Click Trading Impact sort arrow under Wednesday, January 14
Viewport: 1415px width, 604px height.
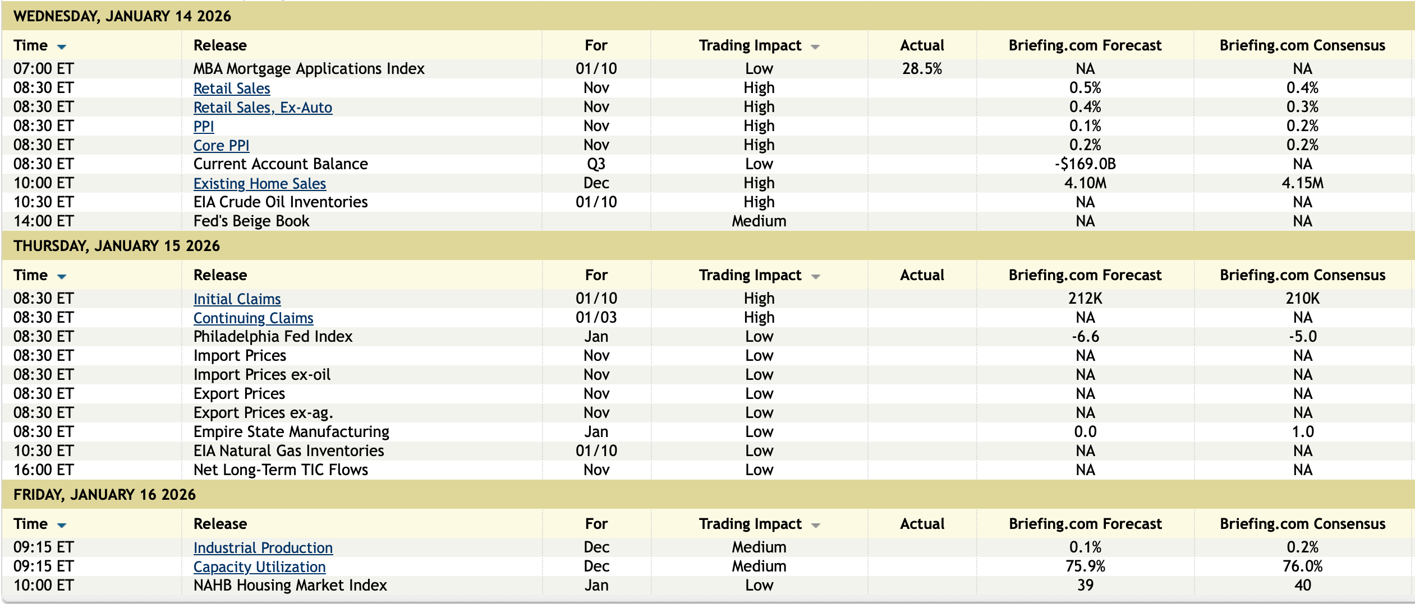(x=815, y=47)
